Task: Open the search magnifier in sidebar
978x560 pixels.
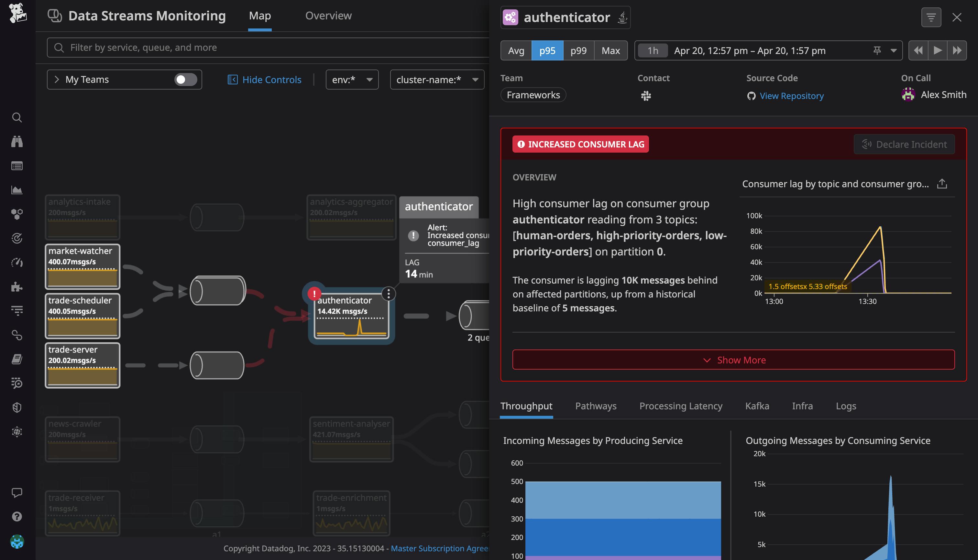Action: 17,117
